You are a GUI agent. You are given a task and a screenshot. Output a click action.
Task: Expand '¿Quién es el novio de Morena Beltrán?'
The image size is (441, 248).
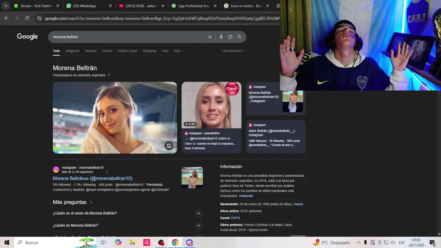click(x=127, y=213)
